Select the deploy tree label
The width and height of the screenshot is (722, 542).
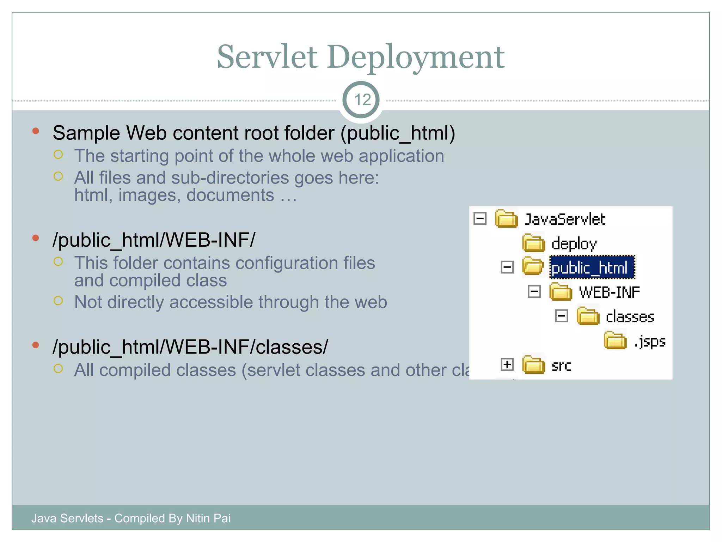pos(574,243)
